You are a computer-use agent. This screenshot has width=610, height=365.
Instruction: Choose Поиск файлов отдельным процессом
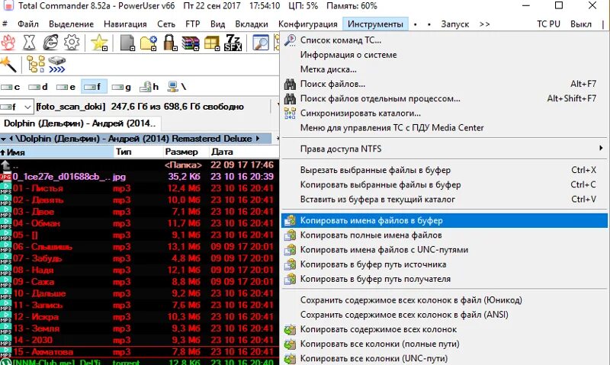click(444, 98)
